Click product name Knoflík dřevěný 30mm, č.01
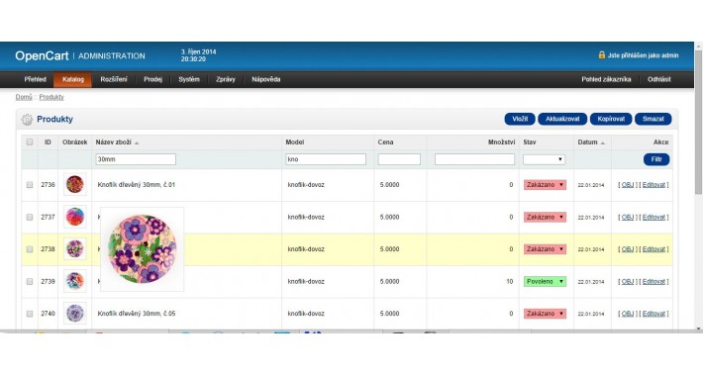Viewport: 703px width, 376px height. (x=137, y=185)
